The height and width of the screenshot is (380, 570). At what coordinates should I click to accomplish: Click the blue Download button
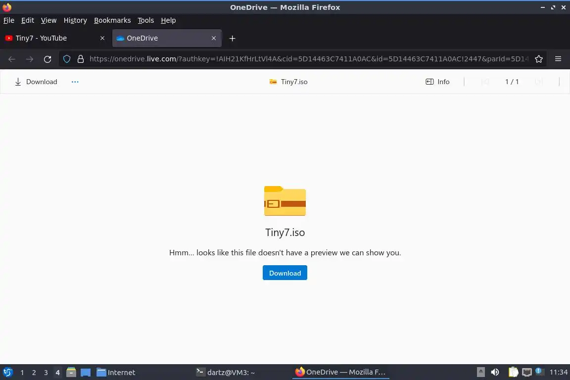[285, 273]
